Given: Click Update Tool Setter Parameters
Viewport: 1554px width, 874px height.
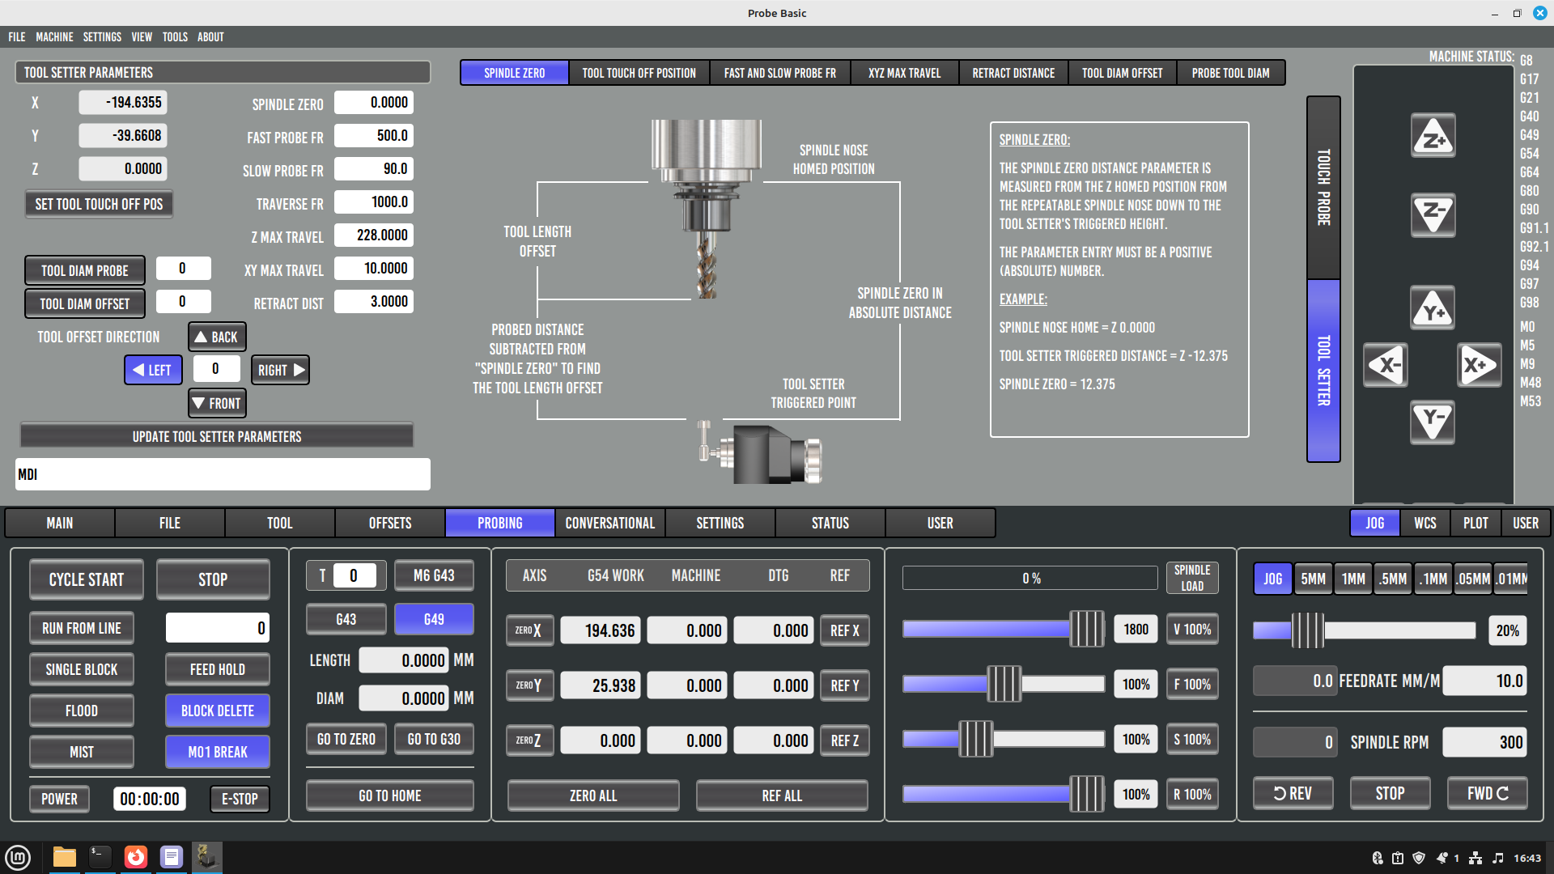Looking at the screenshot, I should [217, 436].
